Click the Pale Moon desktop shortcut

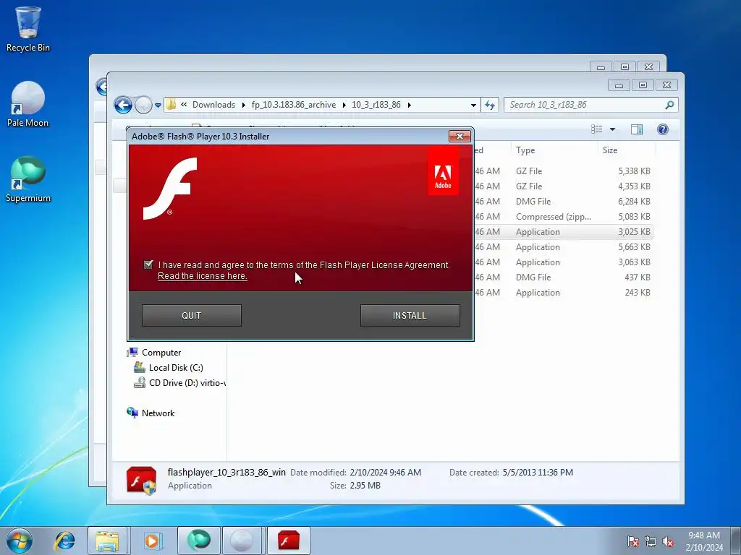pos(28,104)
